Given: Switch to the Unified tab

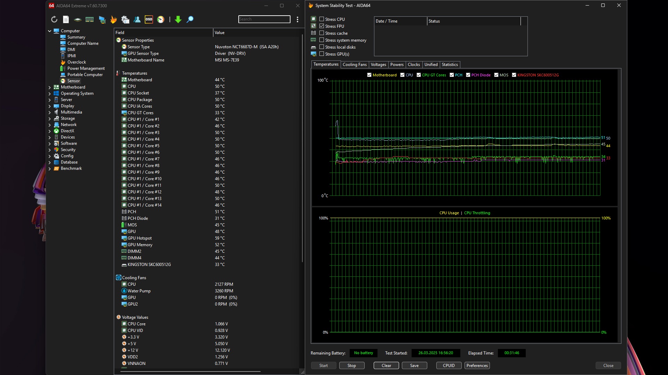Looking at the screenshot, I should click(x=431, y=65).
